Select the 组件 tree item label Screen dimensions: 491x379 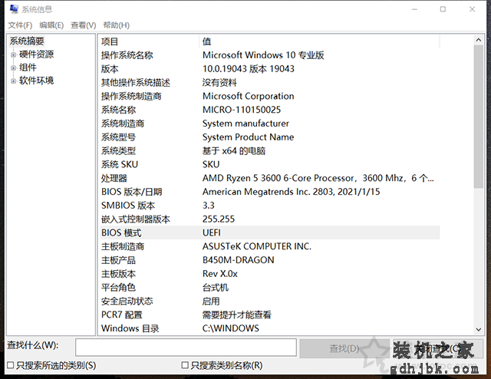[x=28, y=68]
